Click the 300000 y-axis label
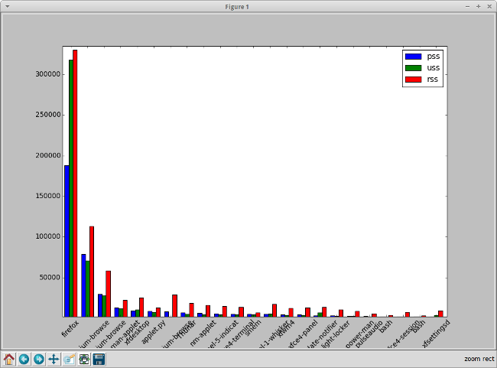The height and width of the screenshot is (368, 497). pyautogui.click(x=47, y=74)
